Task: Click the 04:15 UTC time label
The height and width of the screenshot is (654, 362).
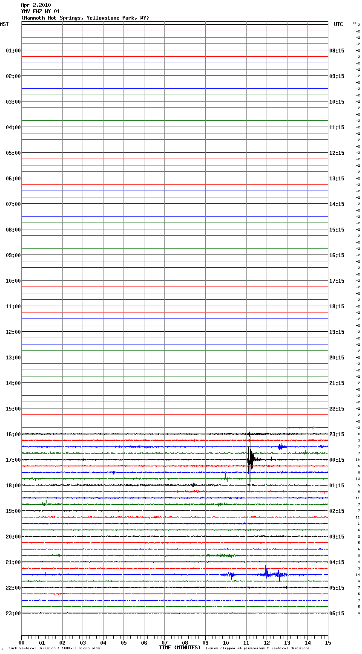Action: coord(337,562)
